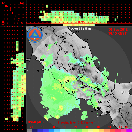This screenshot has height=132, width=132.
Task: Click the SA city label
Action: [108, 112]
